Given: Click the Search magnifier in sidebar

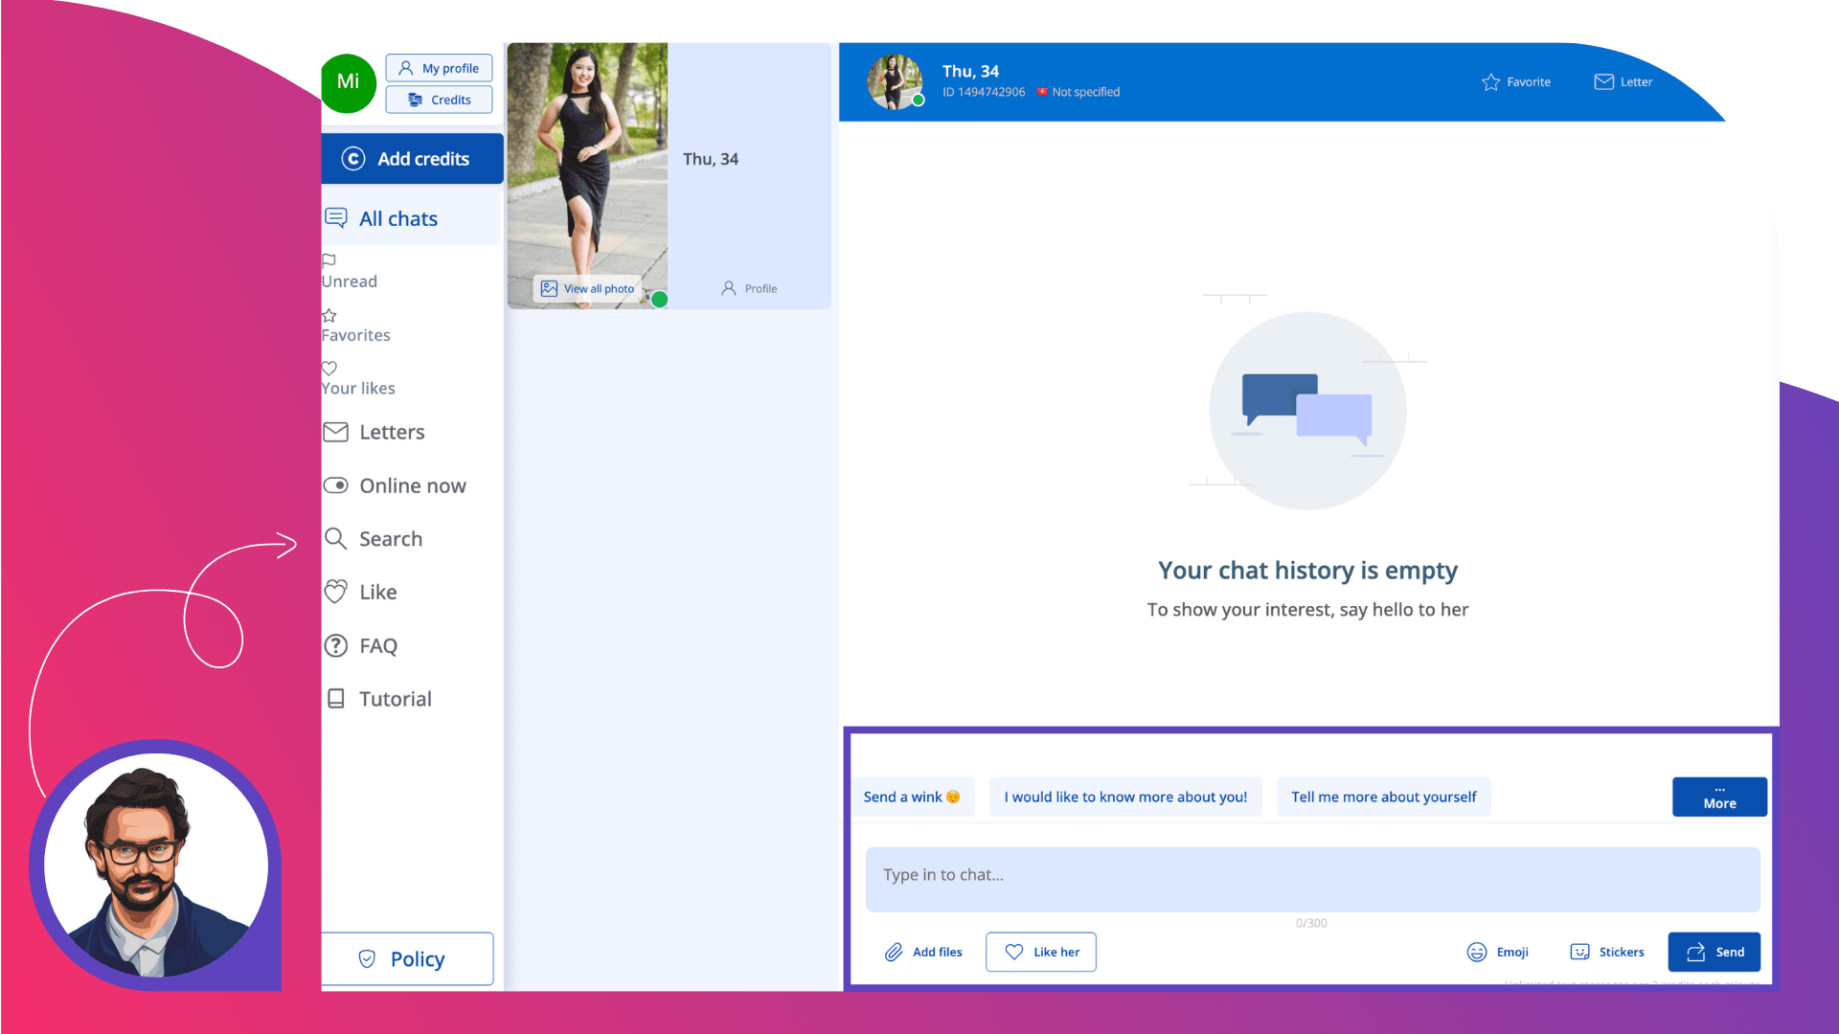Looking at the screenshot, I should pos(336,539).
